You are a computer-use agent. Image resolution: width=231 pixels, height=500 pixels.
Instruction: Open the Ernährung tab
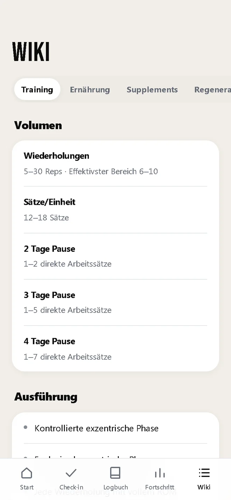pyautogui.click(x=90, y=89)
